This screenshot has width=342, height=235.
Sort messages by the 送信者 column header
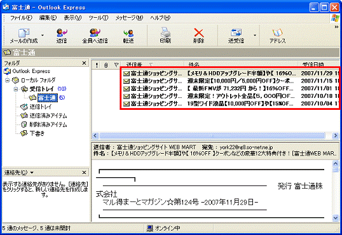click(153, 65)
